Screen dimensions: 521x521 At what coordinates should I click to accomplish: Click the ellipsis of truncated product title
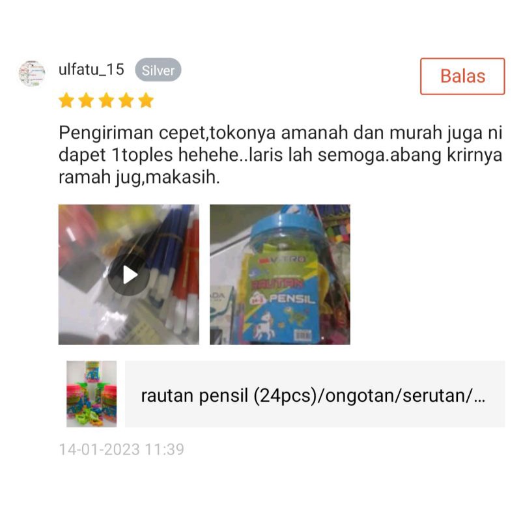click(x=479, y=399)
